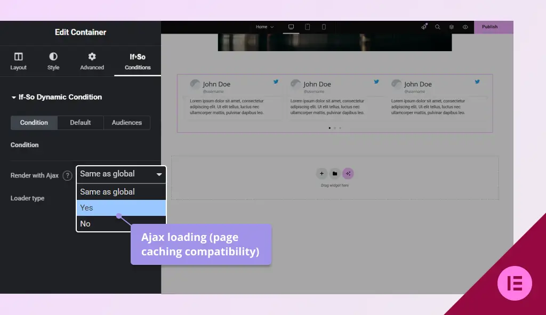This screenshot has width=546, height=315.
Task: Click the Publish button
Action: tap(489, 27)
